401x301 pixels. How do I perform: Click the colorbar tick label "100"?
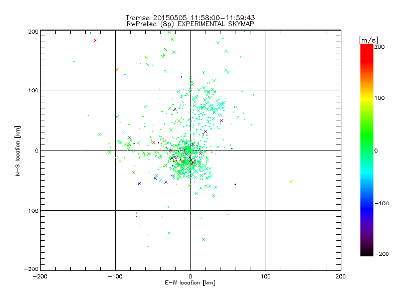point(379,98)
